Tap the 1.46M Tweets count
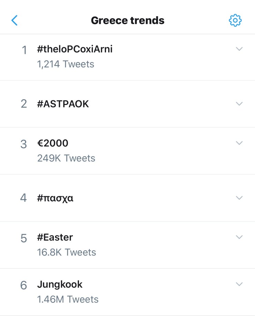Viewport: 255px width, 316px height. (68, 299)
